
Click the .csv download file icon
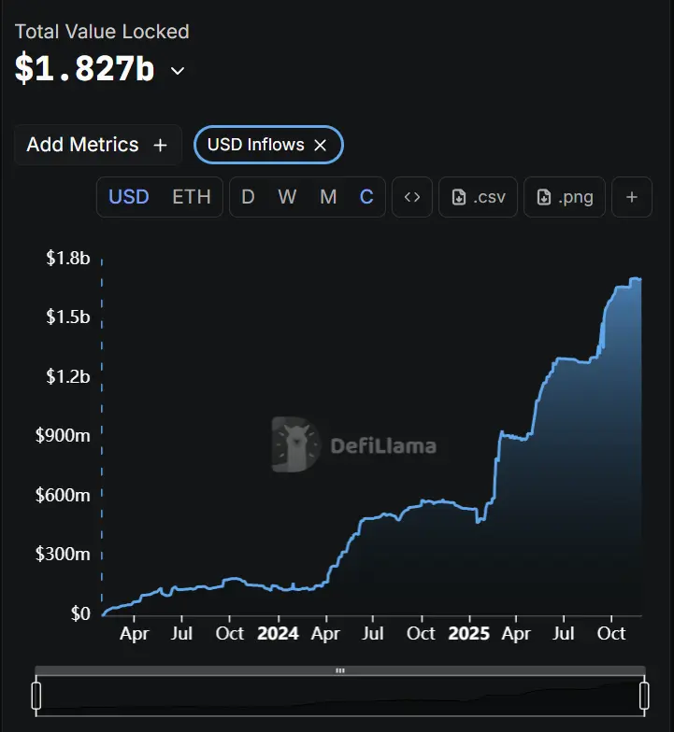point(458,197)
